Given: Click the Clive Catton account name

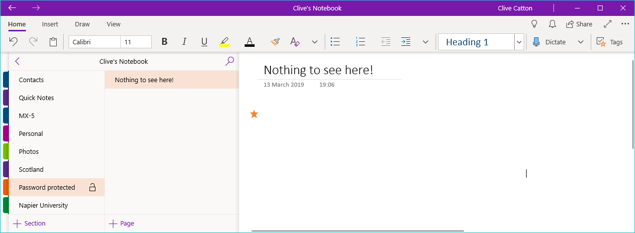Looking at the screenshot, I should pyautogui.click(x=515, y=8).
